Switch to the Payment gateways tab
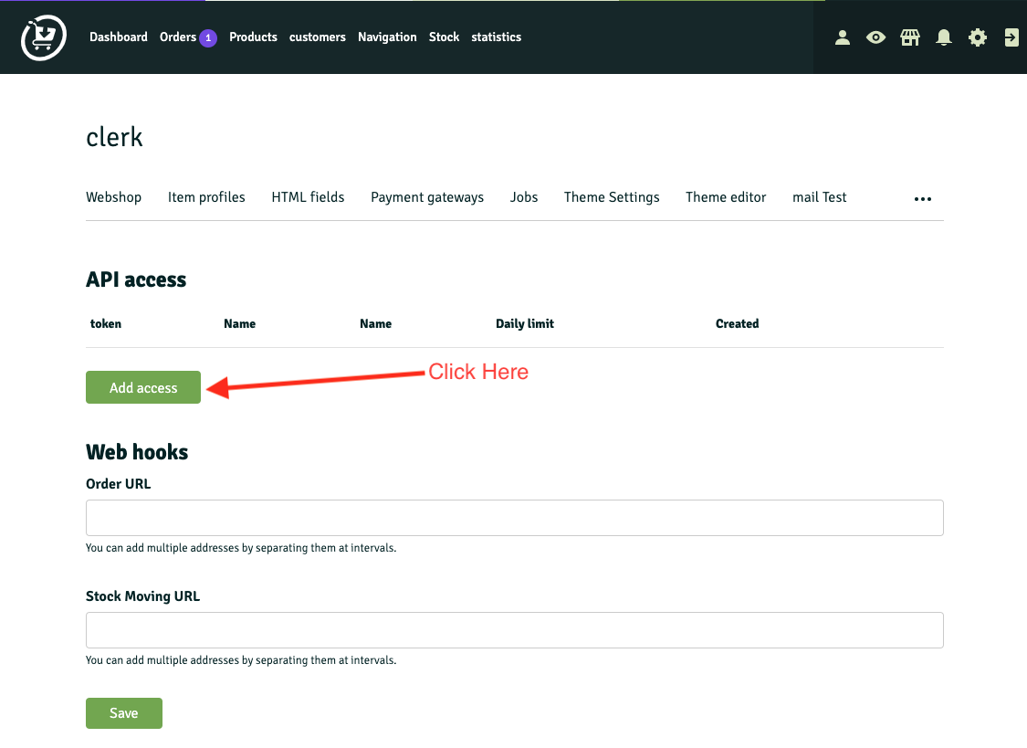Viewport: 1027px width, 748px height. [427, 197]
